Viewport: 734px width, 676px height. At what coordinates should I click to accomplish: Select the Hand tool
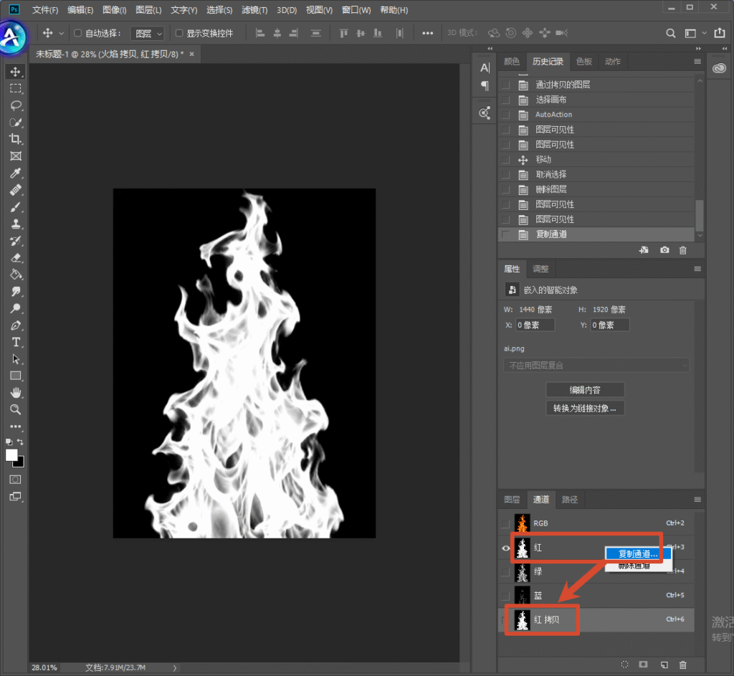tap(16, 393)
